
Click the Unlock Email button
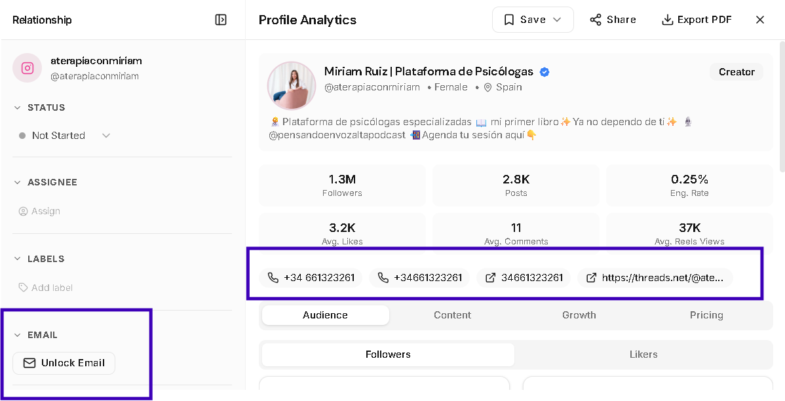point(64,363)
